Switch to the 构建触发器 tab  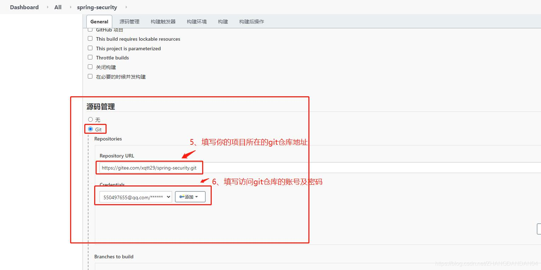coord(163,22)
